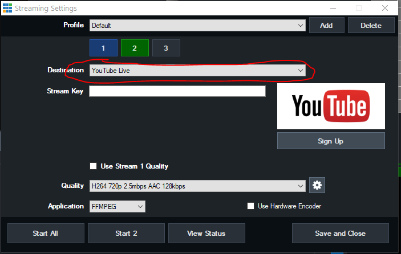Click the app icon in the title bar
401x254 pixels.
click(7, 8)
